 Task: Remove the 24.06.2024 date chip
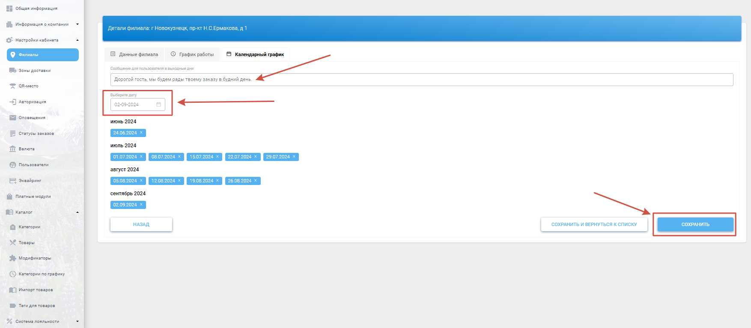coord(141,133)
